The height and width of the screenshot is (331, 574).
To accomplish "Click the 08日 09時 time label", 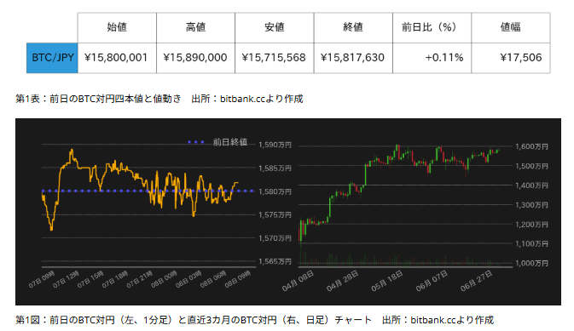I will [x=238, y=279].
